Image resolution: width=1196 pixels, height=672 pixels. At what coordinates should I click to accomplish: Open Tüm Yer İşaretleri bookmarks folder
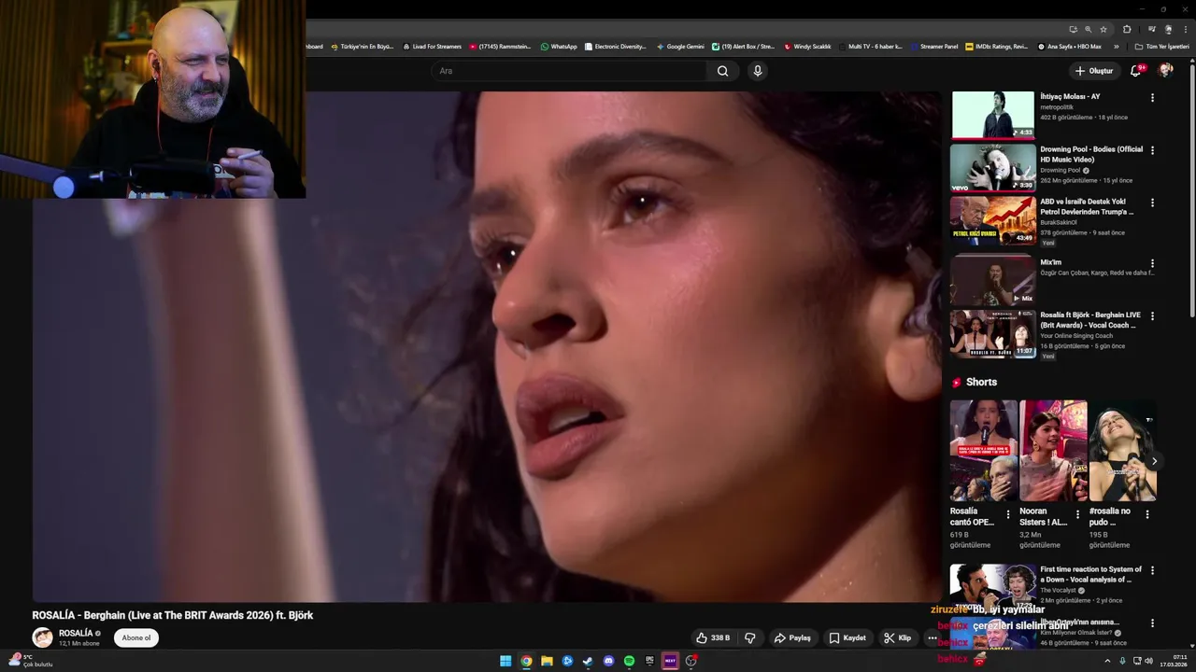(1161, 47)
